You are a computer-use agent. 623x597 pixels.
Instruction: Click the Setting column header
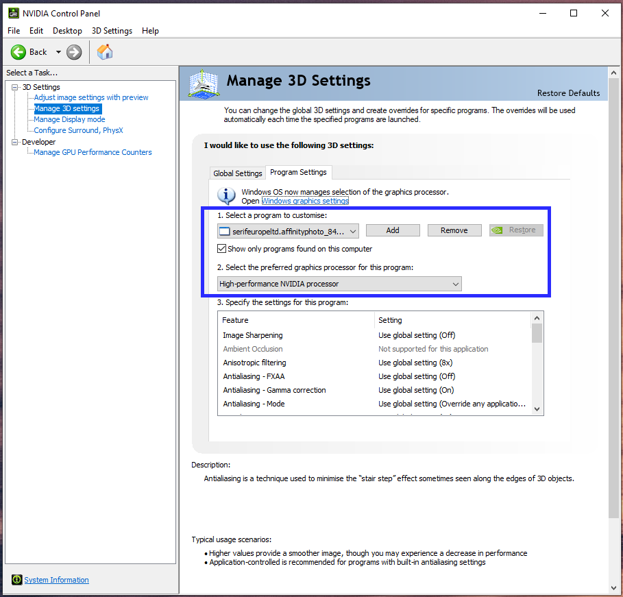tap(453, 320)
